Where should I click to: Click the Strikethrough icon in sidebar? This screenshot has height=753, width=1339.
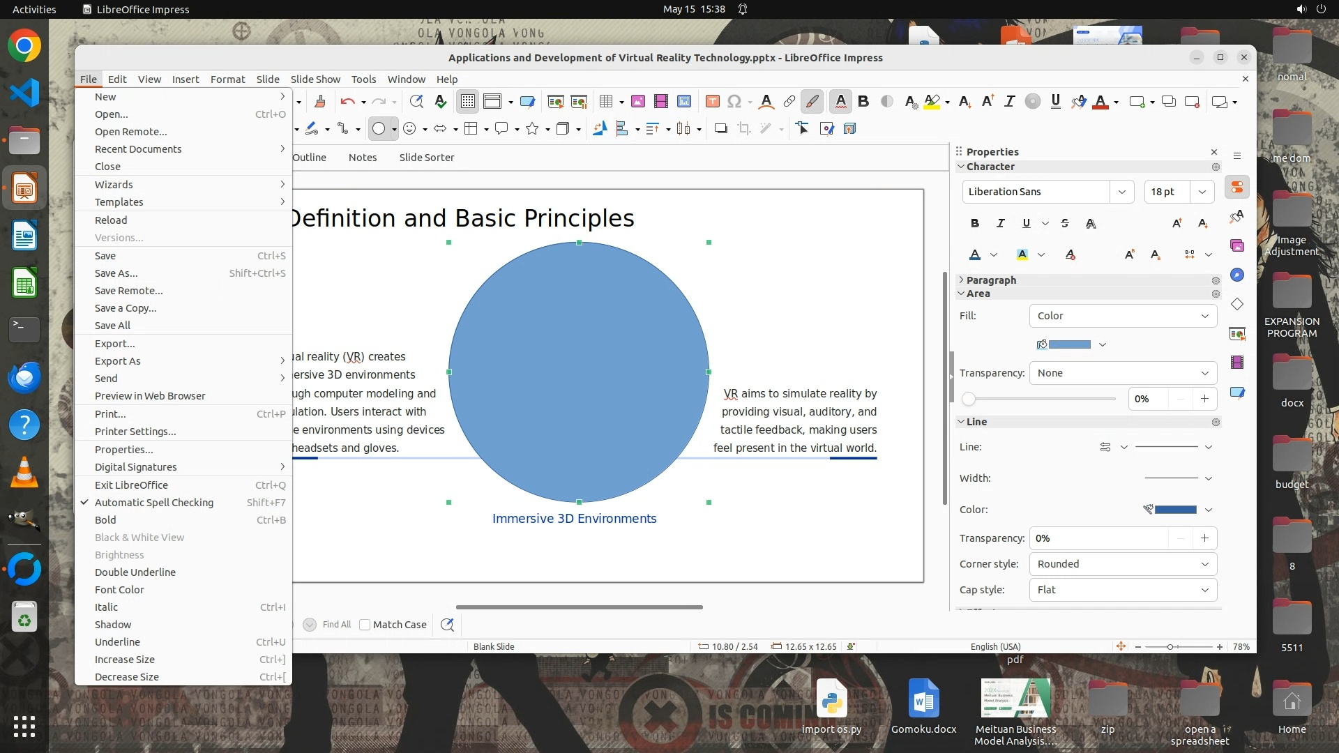pos(1064,224)
